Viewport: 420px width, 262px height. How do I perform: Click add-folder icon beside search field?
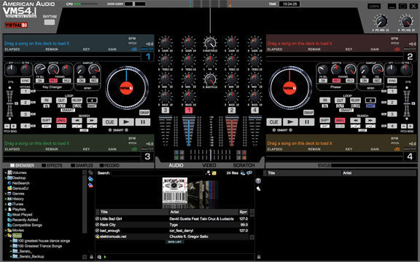point(214,173)
